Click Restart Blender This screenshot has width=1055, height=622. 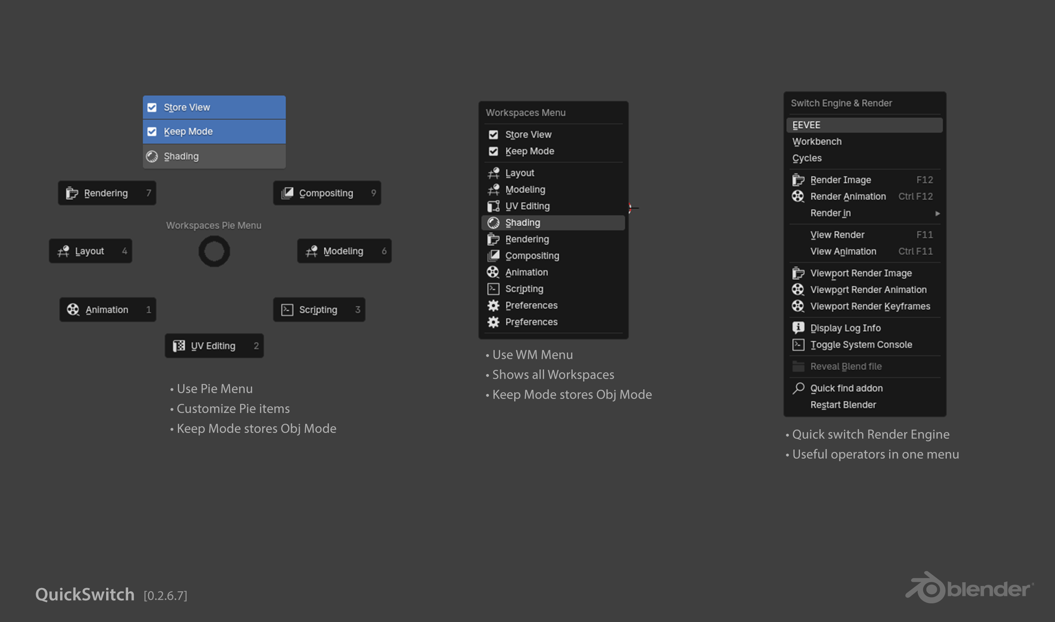click(843, 405)
